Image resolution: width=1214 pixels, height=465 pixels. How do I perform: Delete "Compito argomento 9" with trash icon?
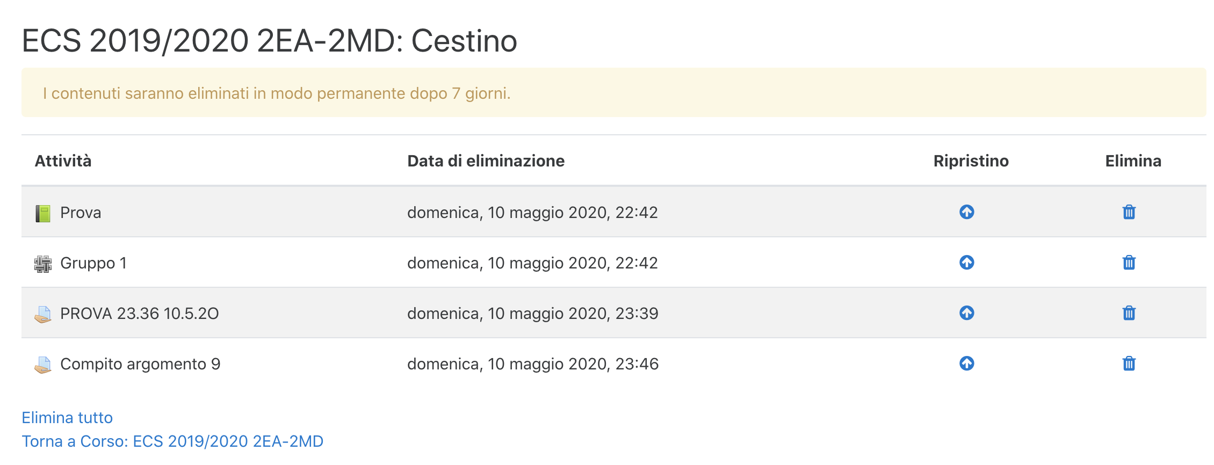tap(1129, 364)
